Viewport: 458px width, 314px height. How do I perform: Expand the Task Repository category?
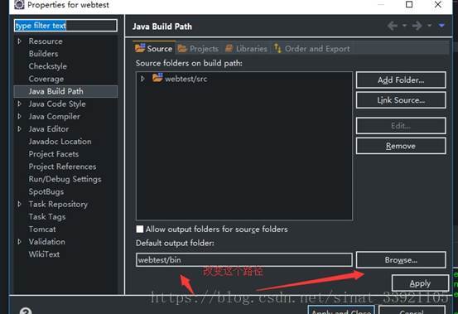[19, 204]
